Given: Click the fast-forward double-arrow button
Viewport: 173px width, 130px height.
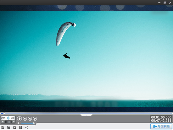Looking at the screenshot, I should point(14,122).
